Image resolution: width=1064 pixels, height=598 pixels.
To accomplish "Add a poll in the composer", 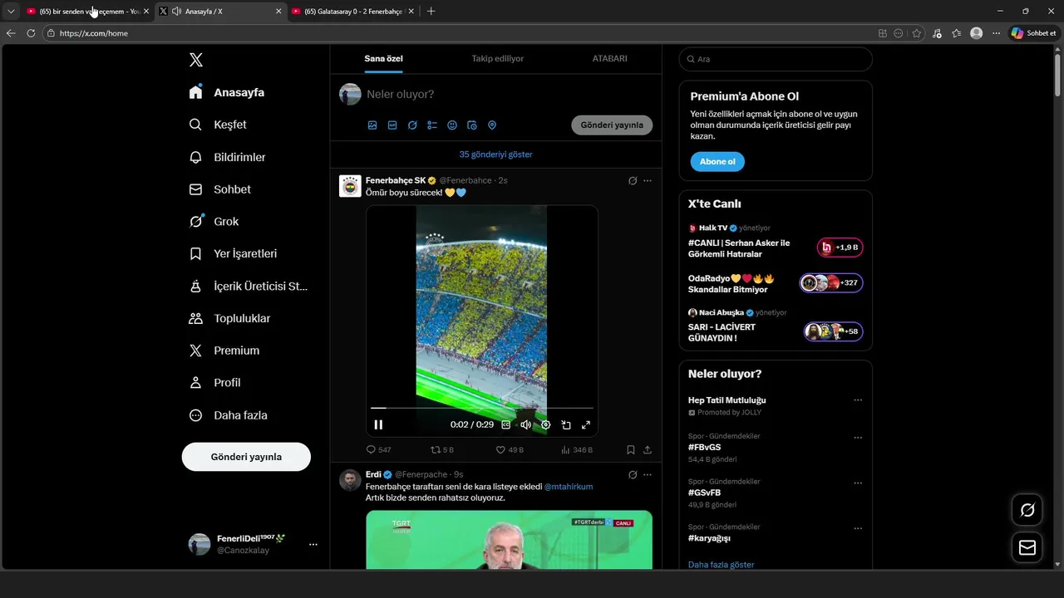I will point(432,125).
